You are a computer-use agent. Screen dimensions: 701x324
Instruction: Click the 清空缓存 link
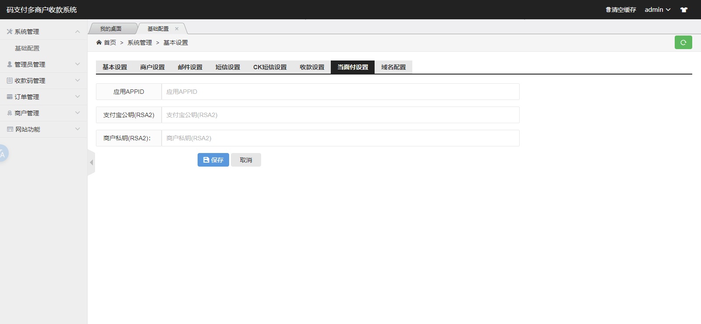[x=621, y=10]
